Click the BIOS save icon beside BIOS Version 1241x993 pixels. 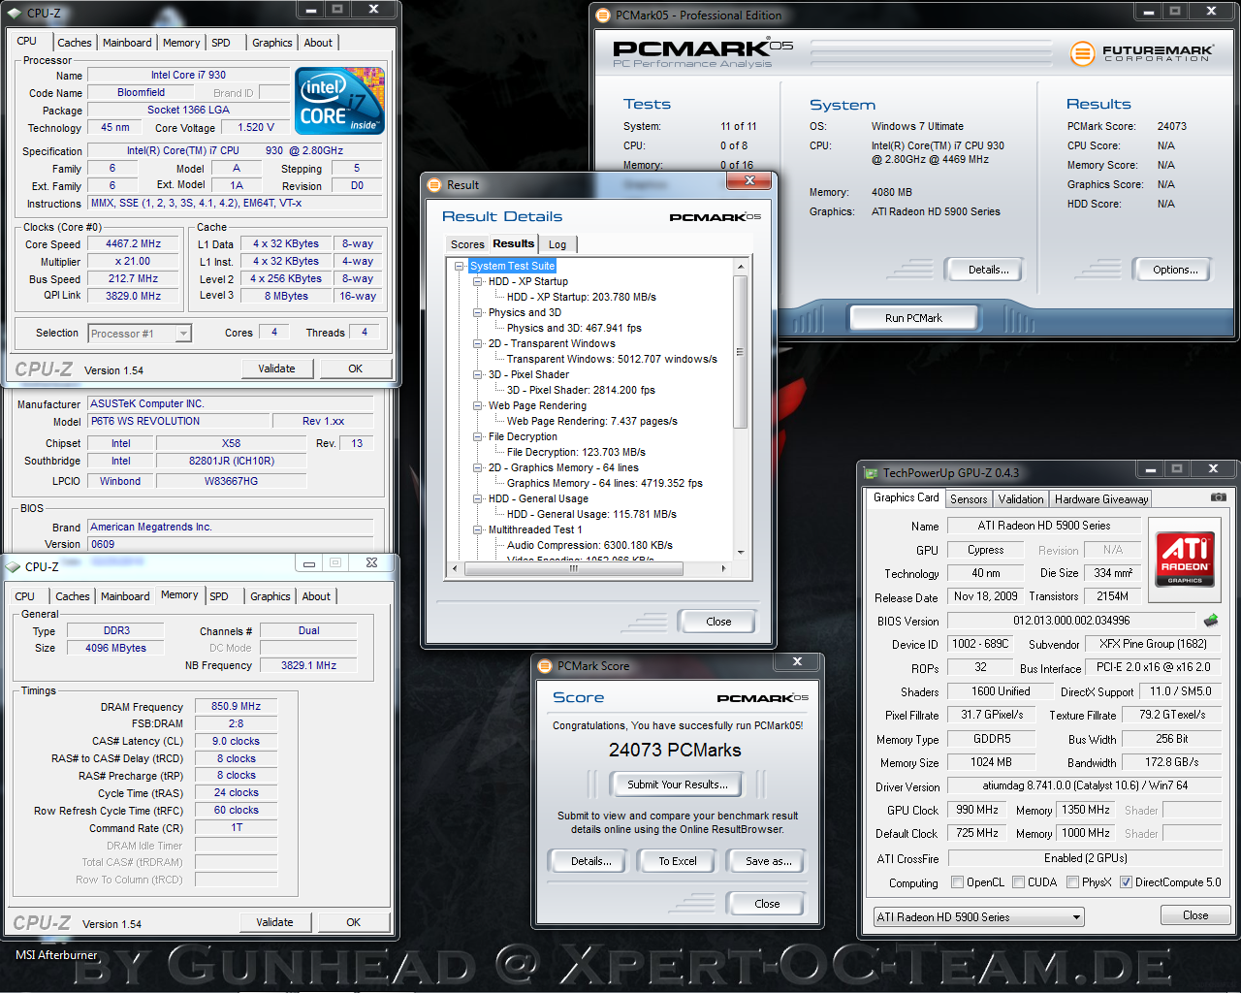(1211, 621)
